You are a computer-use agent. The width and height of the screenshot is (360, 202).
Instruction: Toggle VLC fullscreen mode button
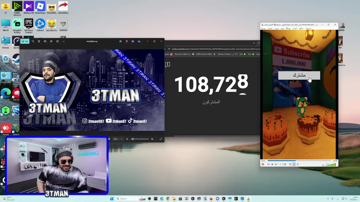click(x=281, y=164)
